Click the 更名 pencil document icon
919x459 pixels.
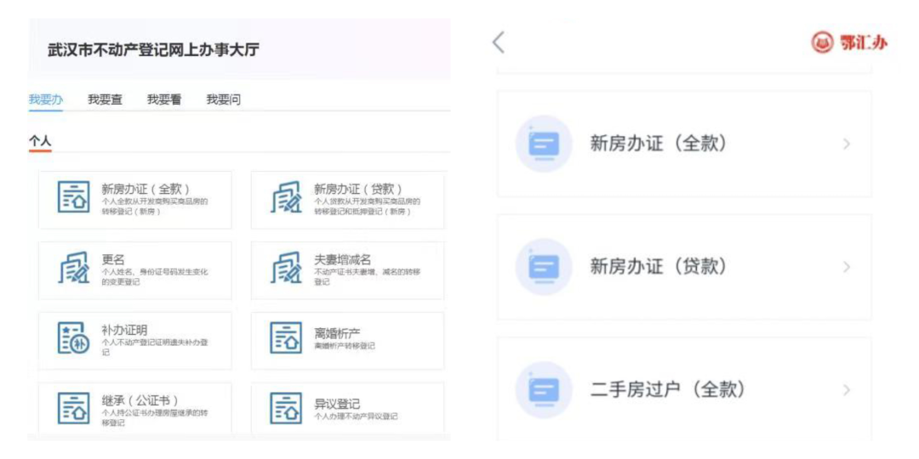coord(73,269)
